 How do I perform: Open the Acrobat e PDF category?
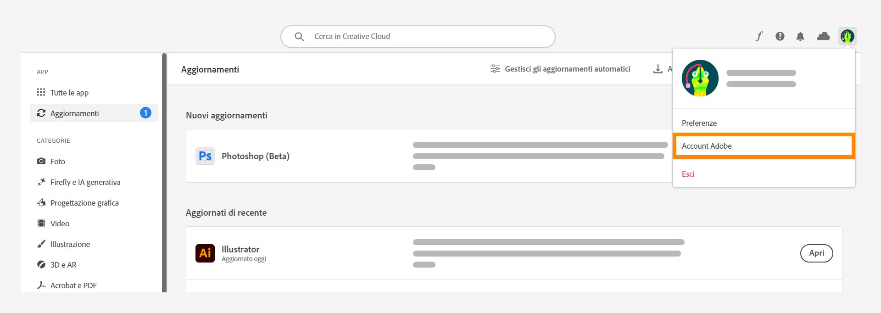click(x=73, y=285)
